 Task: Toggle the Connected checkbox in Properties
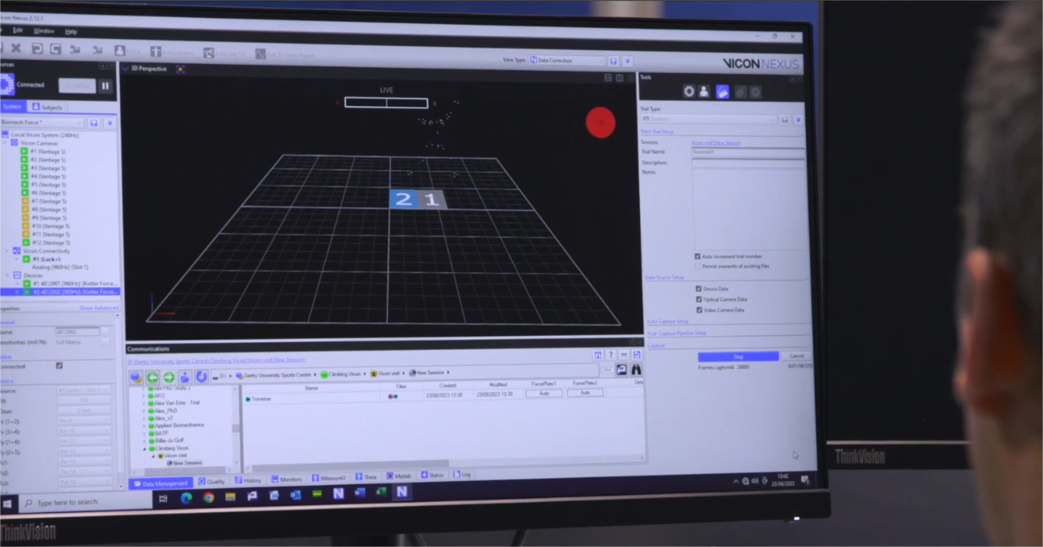tap(59, 366)
